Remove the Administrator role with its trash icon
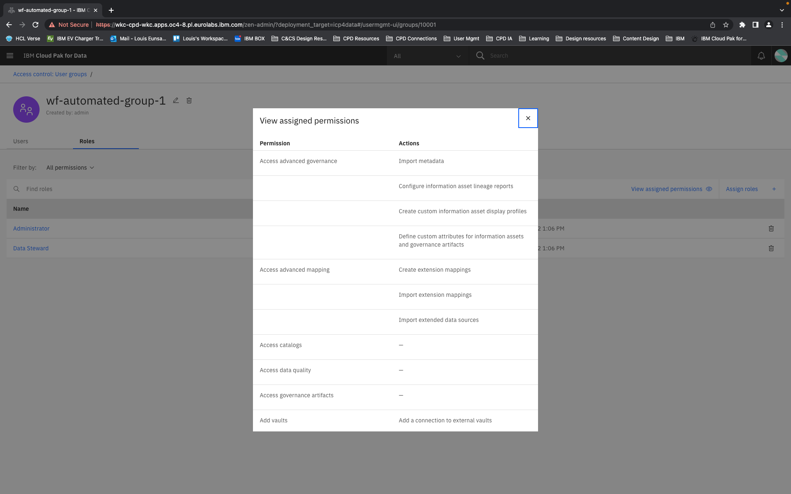791x494 pixels. pyautogui.click(x=771, y=228)
